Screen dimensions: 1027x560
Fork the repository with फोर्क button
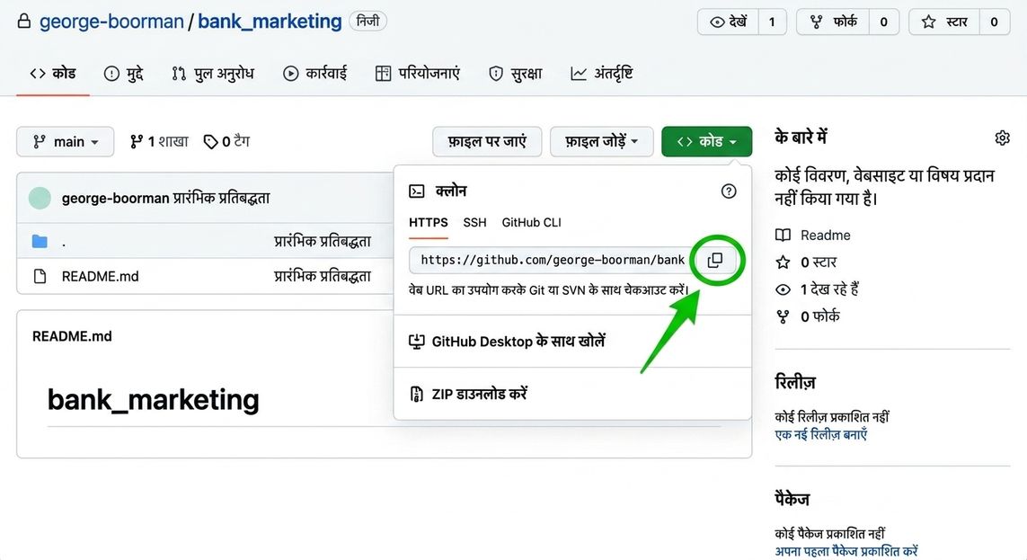pos(833,22)
